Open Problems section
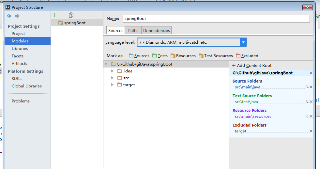This screenshot has width=320, height=169. click(x=21, y=101)
